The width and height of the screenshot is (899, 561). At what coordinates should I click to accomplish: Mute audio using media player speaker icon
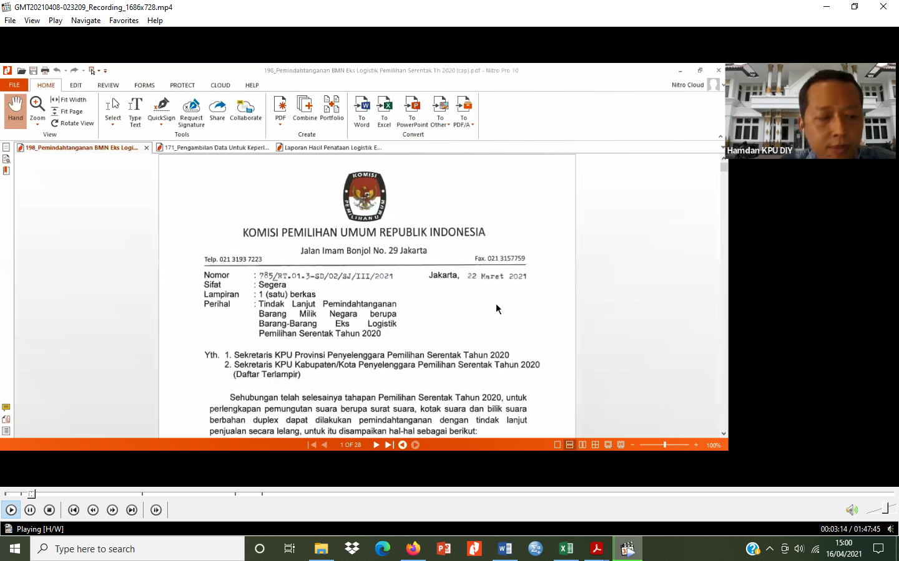click(851, 510)
